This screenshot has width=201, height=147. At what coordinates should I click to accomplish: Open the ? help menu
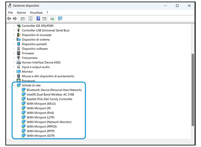(47, 13)
